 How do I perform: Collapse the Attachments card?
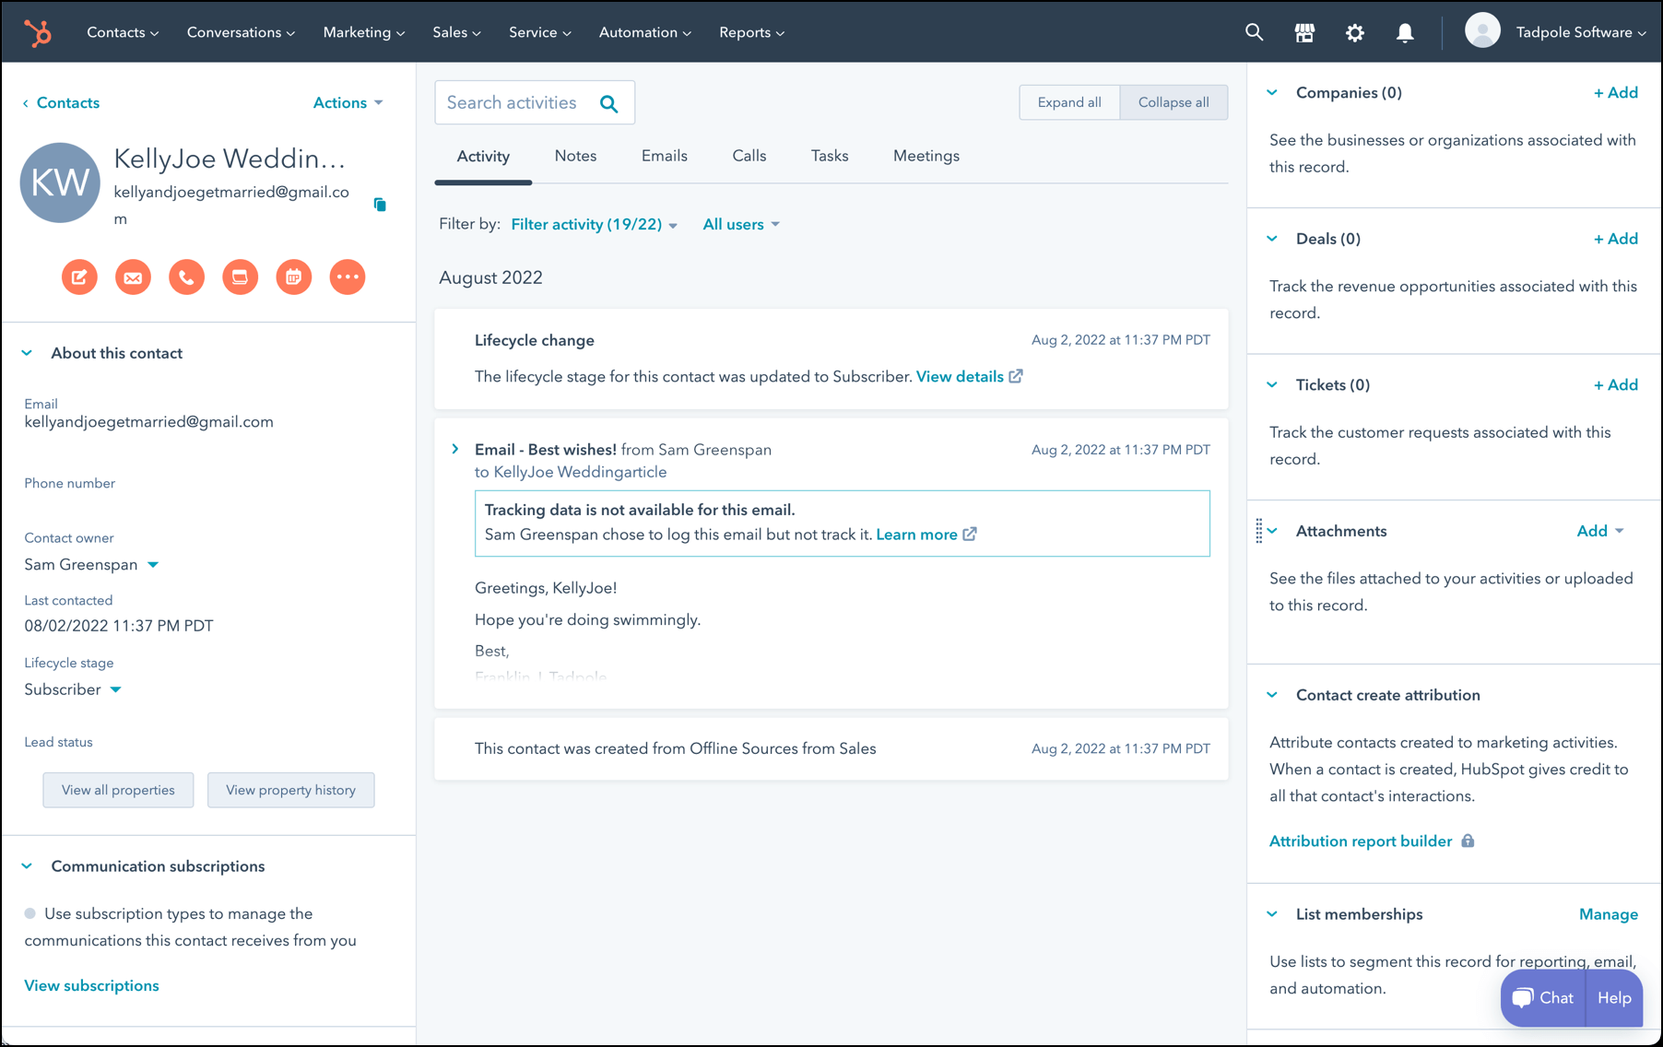point(1272,531)
